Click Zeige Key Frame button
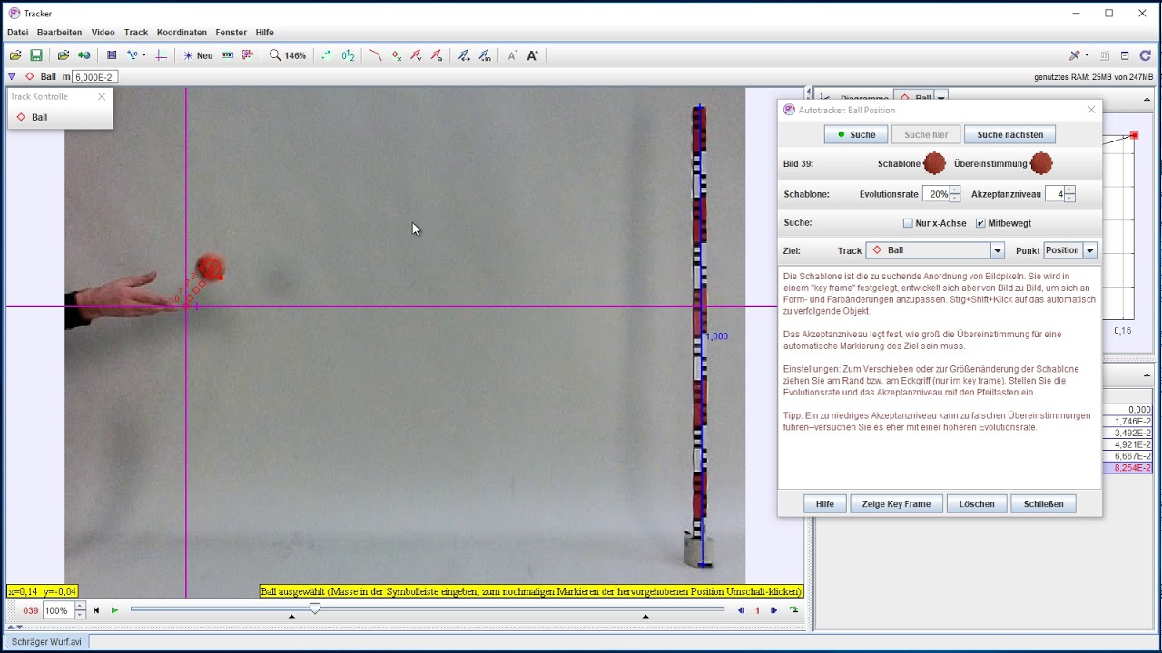 coord(896,504)
